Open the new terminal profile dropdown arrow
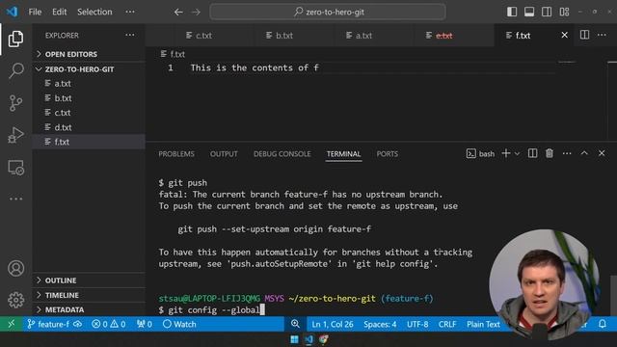This screenshot has height=347, width=617. pos(517,154)
